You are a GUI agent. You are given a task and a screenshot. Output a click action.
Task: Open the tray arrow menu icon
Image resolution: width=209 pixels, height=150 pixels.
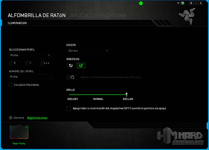[x=178, y=3]
